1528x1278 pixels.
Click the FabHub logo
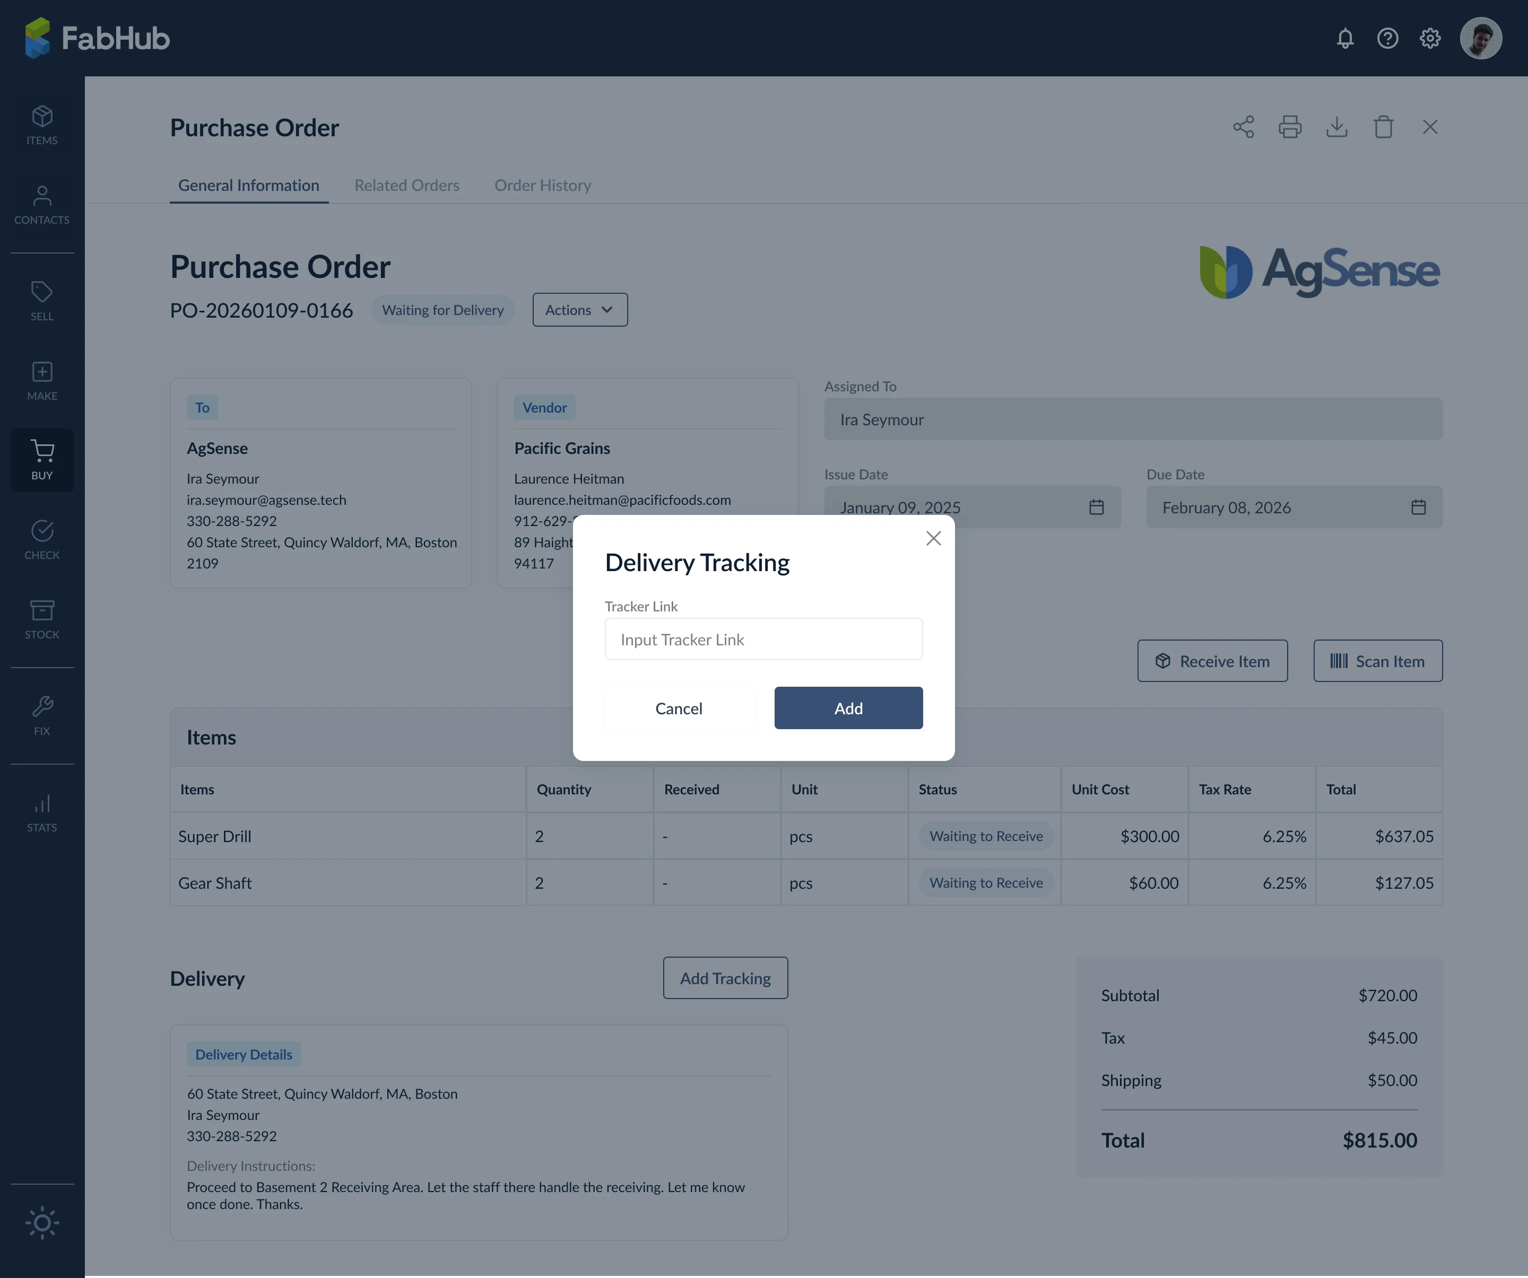coord(97,38)
